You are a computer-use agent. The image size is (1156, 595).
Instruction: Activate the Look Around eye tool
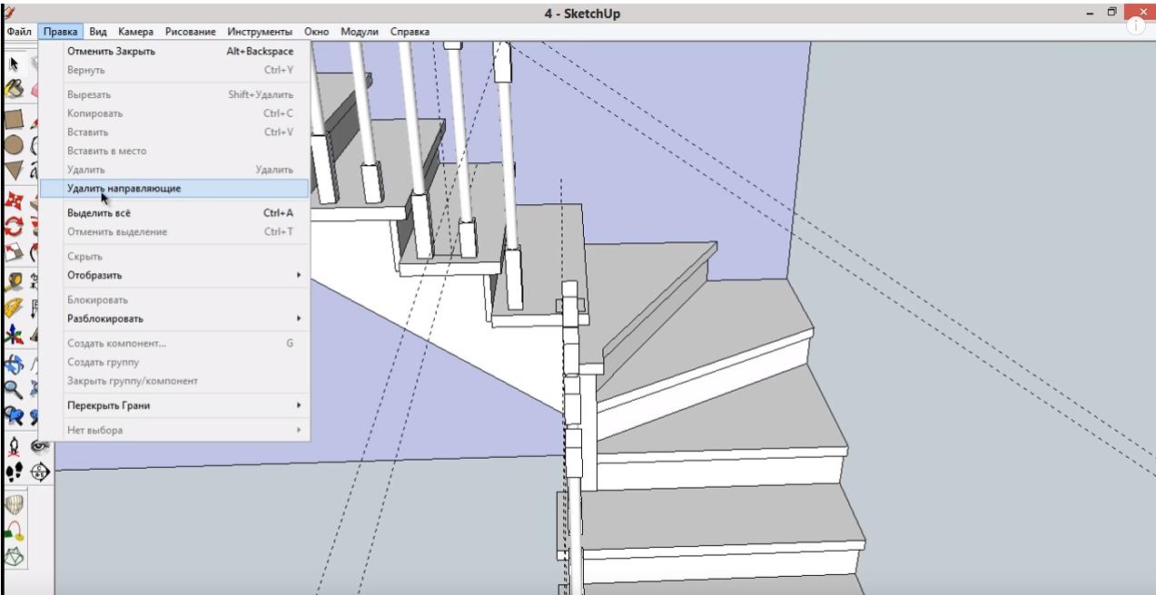tap(40, 446)
